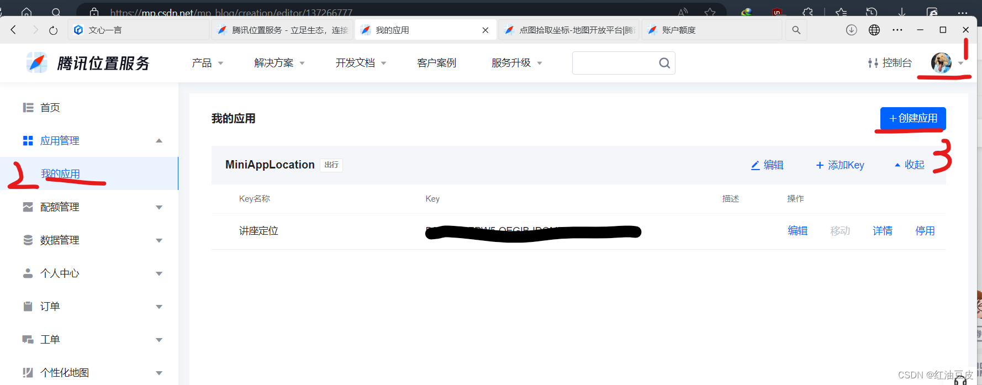Expand the 订单 sidebar section
Screen dimensions: 982x385
159,307
